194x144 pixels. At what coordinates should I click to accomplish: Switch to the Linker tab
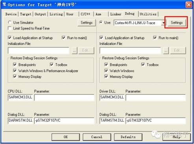pyautogui.click(x=116, y=14)
